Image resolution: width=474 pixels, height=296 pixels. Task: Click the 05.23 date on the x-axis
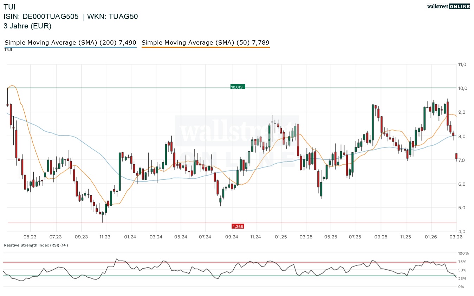[31, 237]
